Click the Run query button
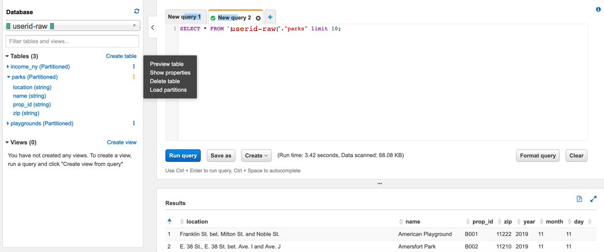Image resolution: width=604 pixels, height=252 pixels. click(183, 156)
